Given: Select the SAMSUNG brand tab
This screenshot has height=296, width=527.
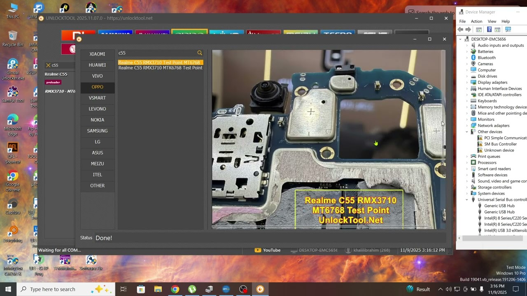Looking at the screenshot, I should (x=98, y=131).
